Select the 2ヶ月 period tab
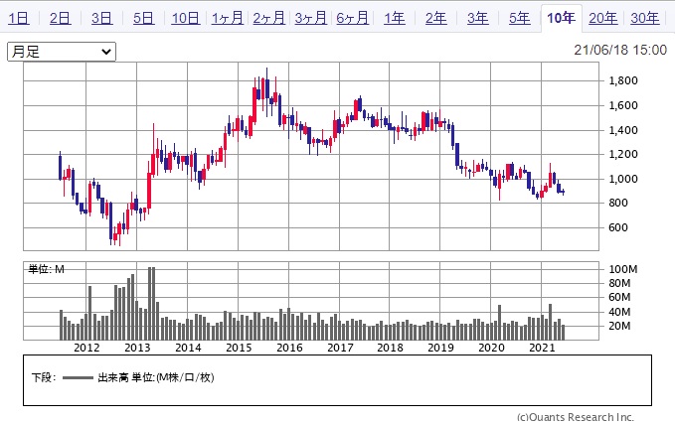 coord(269,18)
